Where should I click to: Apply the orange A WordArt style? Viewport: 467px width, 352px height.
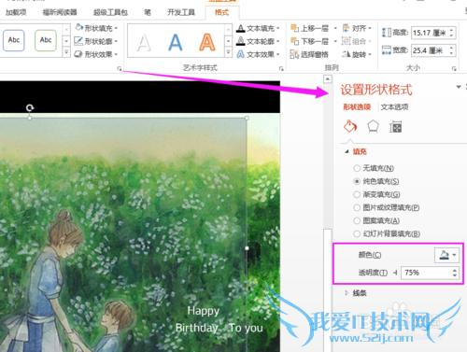207,42
